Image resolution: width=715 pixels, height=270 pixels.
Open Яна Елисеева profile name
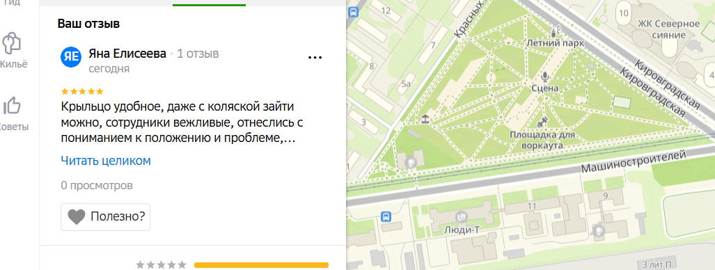(x=127, y=54)
